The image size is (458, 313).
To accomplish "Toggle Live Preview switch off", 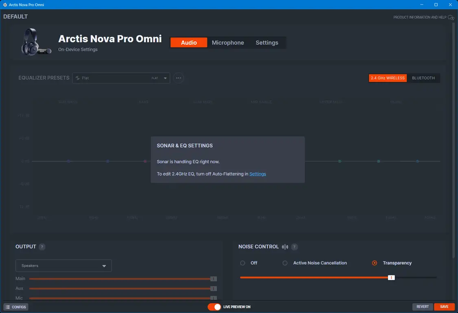I will pyautogui.click(x=214, y=307).
